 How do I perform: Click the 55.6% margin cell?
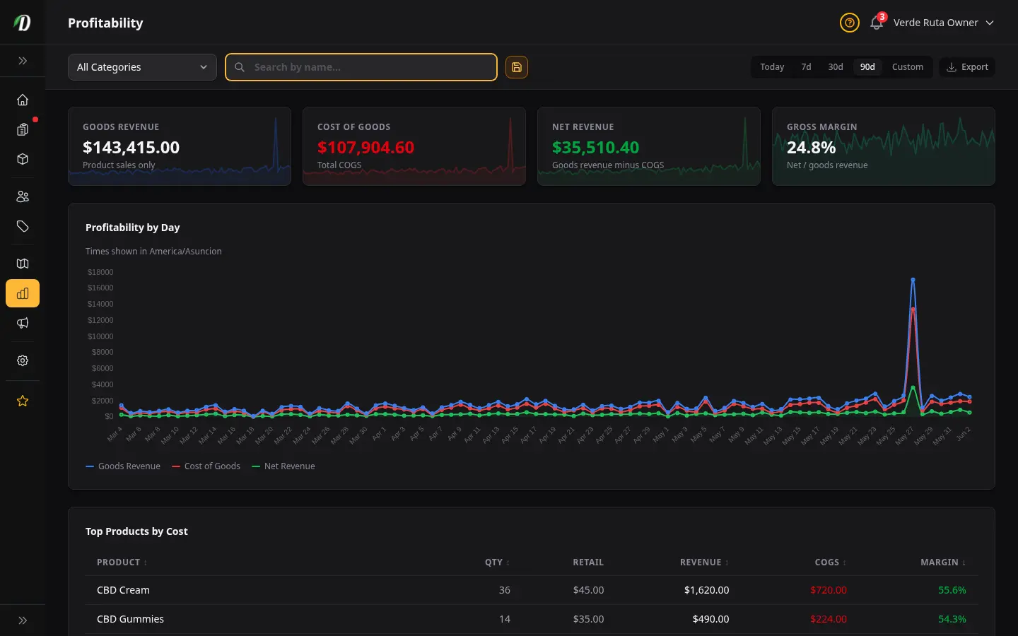[x=952, y=590]
